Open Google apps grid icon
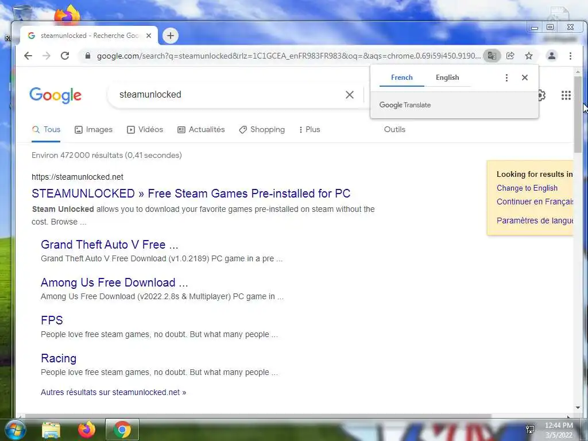Screen dimensions: 588x441 (x=566, y=95)
